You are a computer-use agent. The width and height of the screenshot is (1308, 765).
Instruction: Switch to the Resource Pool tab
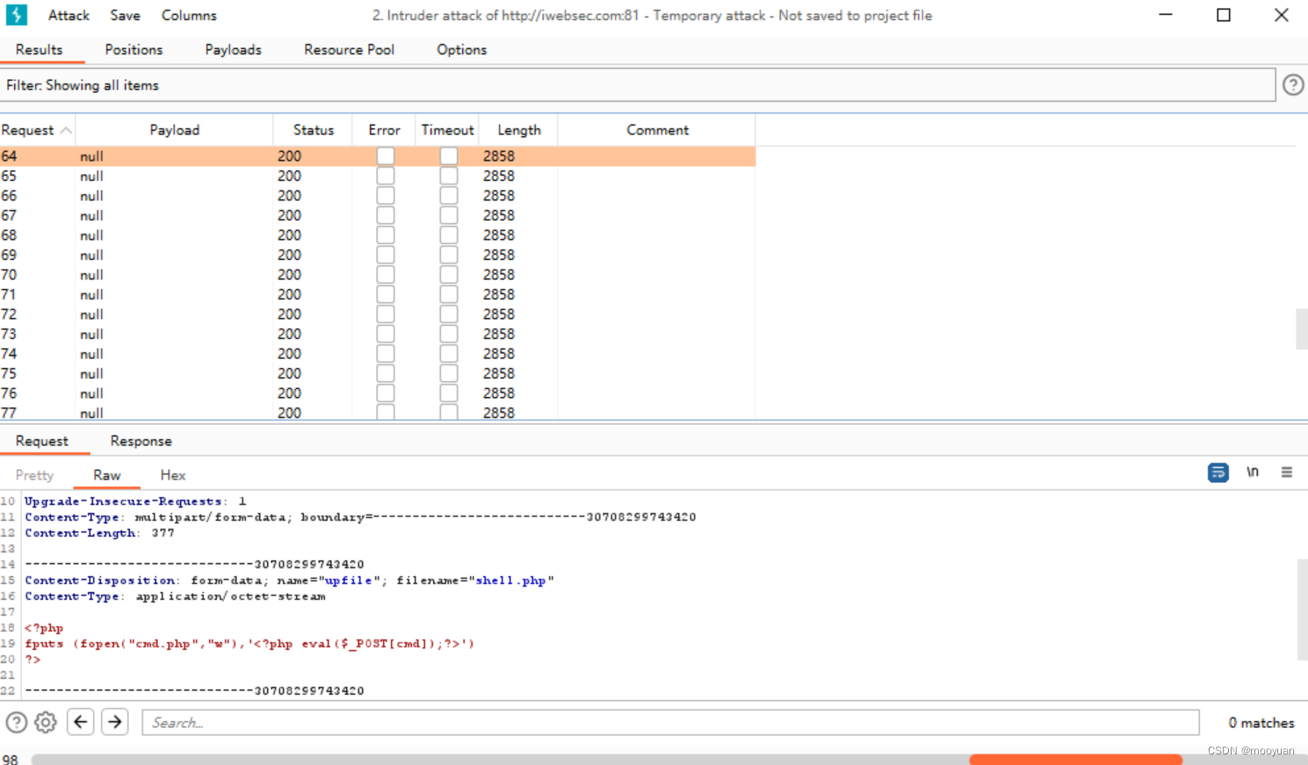349,49
